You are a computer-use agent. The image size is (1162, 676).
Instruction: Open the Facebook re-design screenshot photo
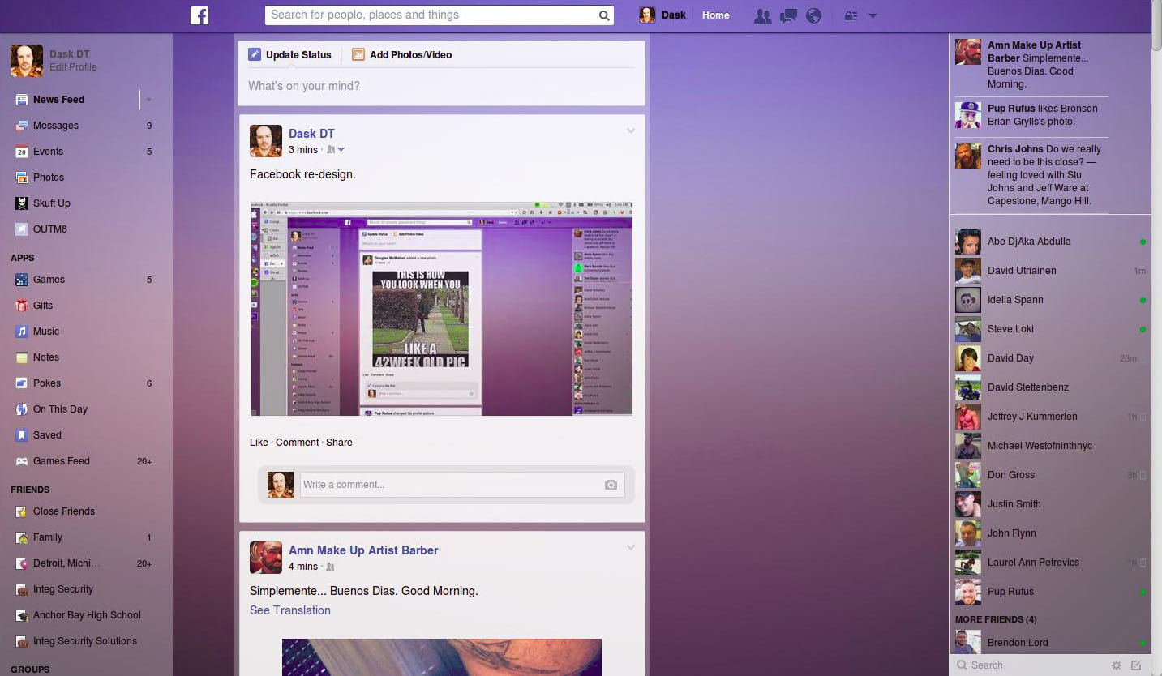pyautogui.click(x=442, y=309)
